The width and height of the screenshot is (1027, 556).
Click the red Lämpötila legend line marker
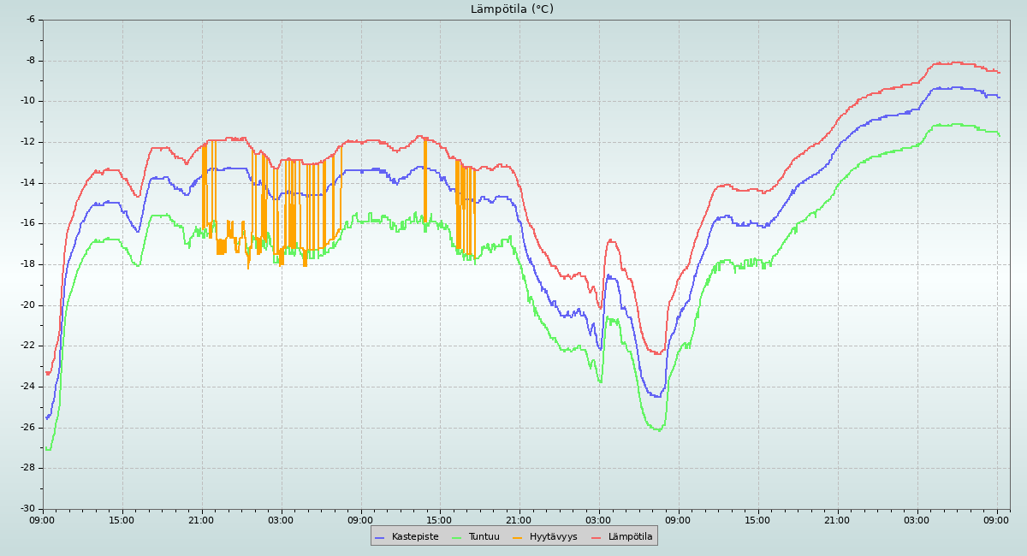(597, 537)
